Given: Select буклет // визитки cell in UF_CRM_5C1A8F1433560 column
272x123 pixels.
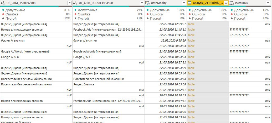Looking at the screenshot, I should (109, 40).
